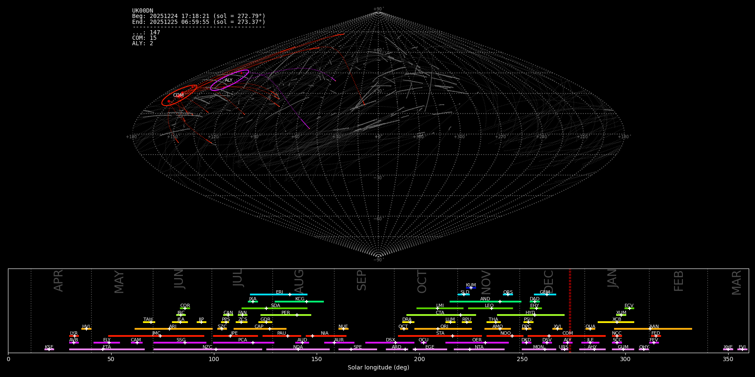The width and height of the screenshot is (755, 377).
Task: Click the sporadic count line reading 147
Action: pyautogui.click(x=146, y=33)
